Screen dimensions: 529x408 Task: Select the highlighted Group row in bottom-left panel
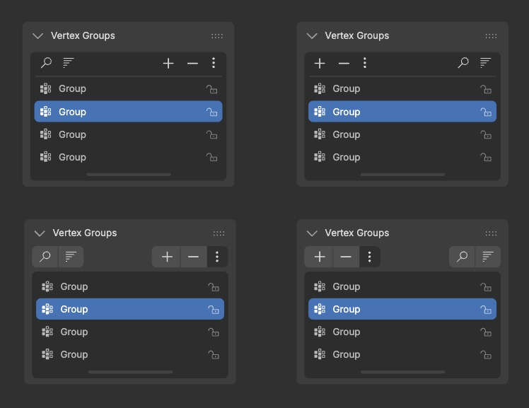[x=130, y=309]
